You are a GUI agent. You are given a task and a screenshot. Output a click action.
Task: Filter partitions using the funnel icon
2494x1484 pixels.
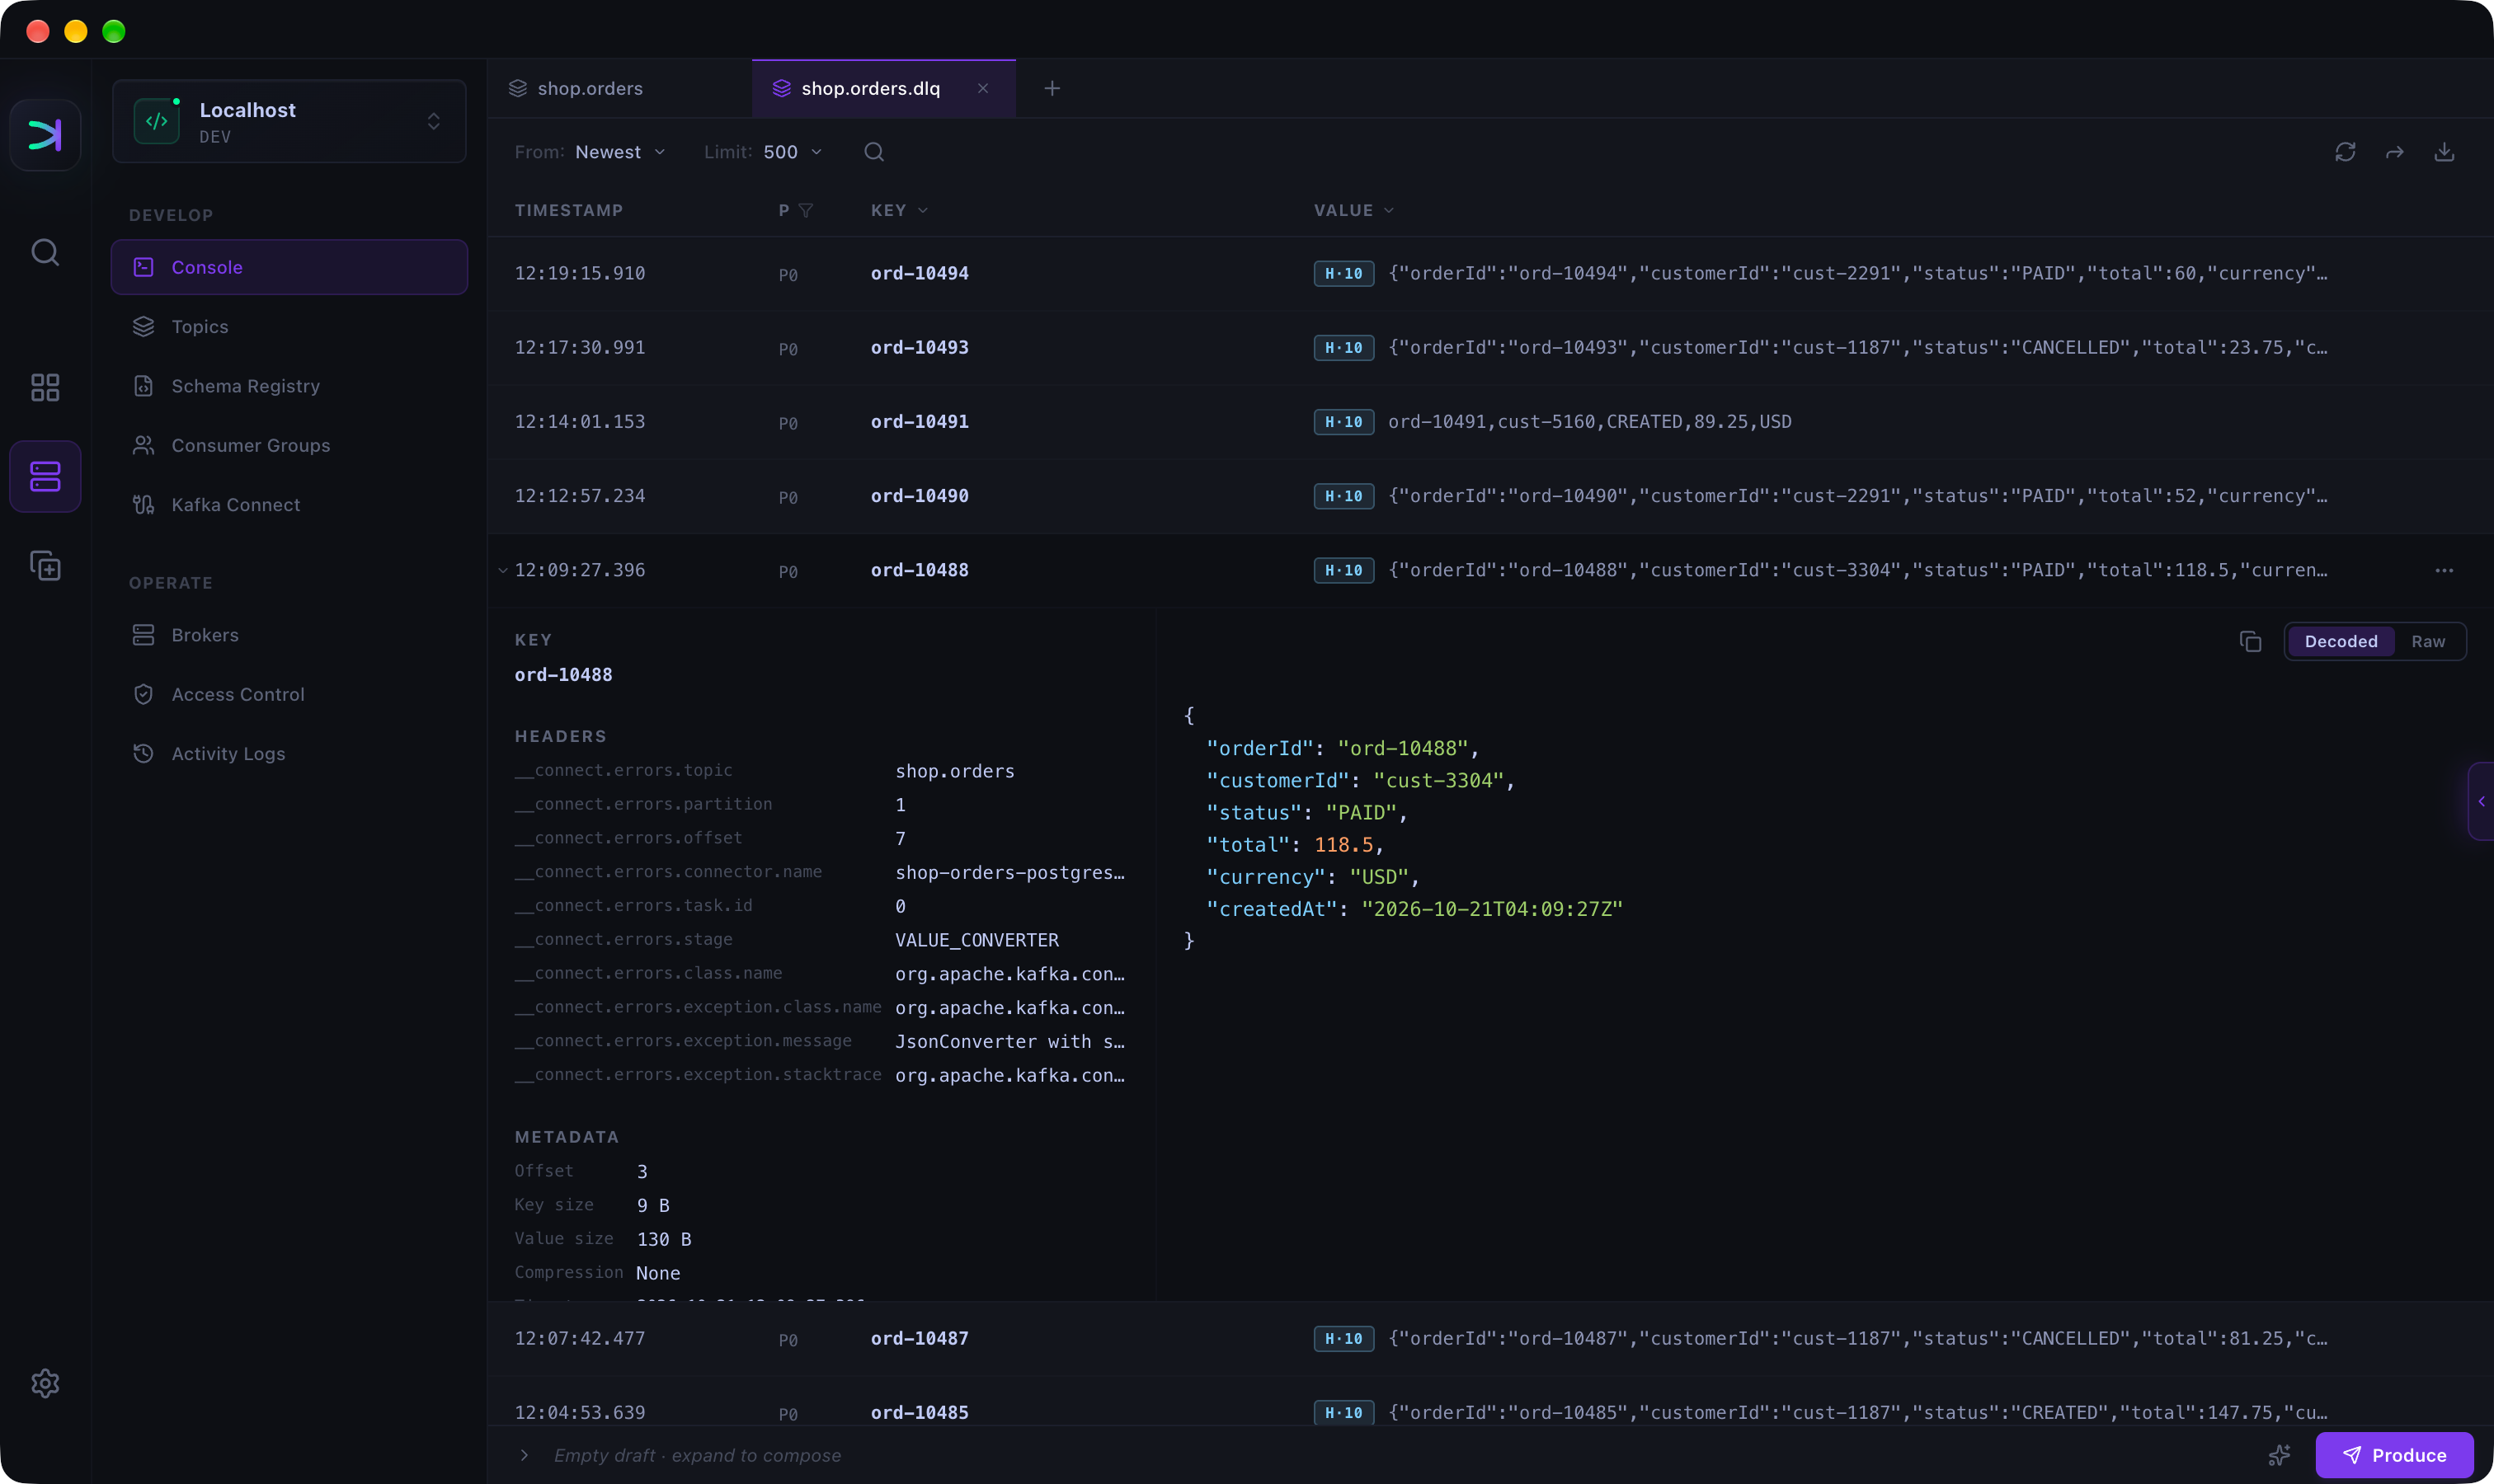tap(805, 210)
